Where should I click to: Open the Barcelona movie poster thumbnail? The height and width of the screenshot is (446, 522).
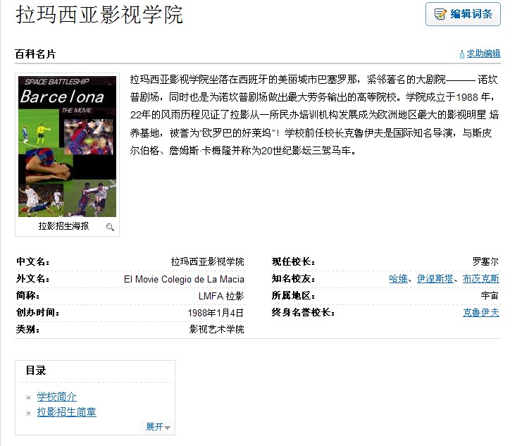67,145
